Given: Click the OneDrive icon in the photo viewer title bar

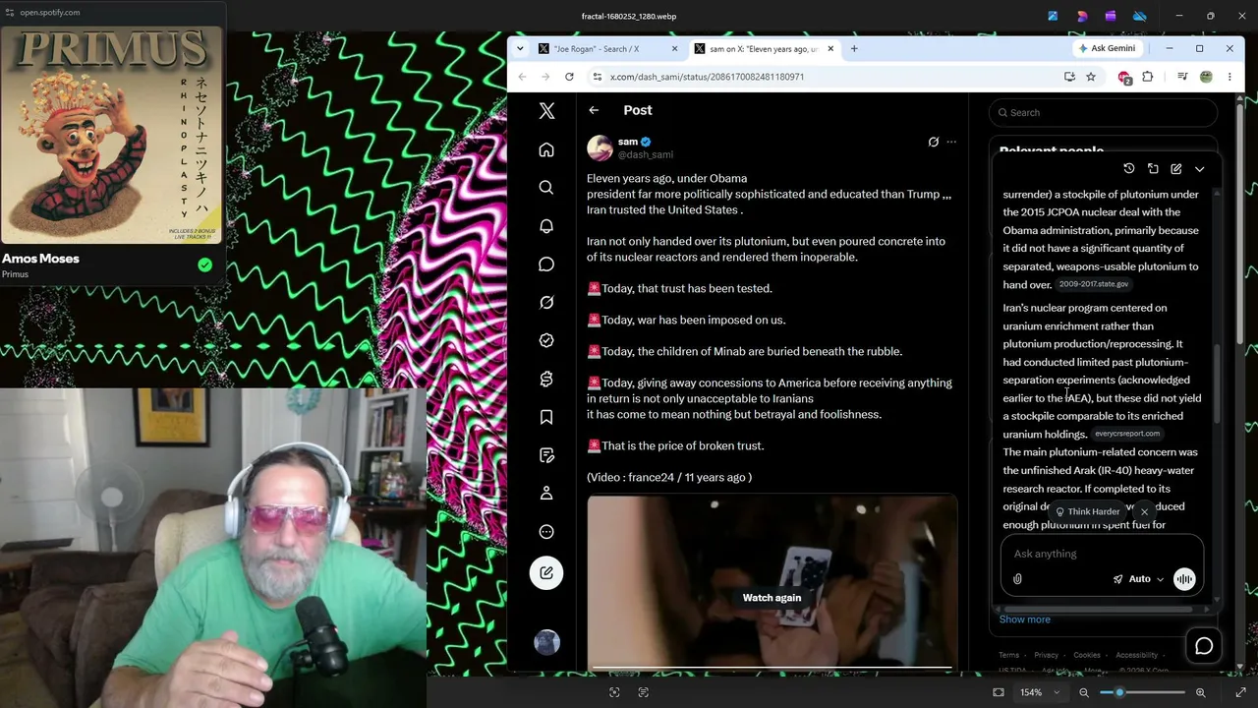Looking at the screenshot, I should (x=1140, y=16).
